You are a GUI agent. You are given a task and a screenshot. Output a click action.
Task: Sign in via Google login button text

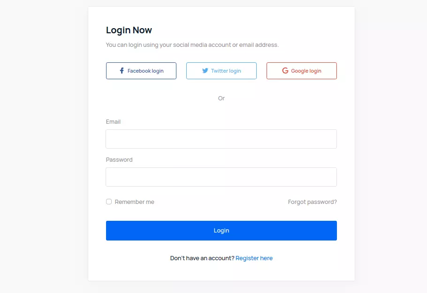tap(306, 71)
